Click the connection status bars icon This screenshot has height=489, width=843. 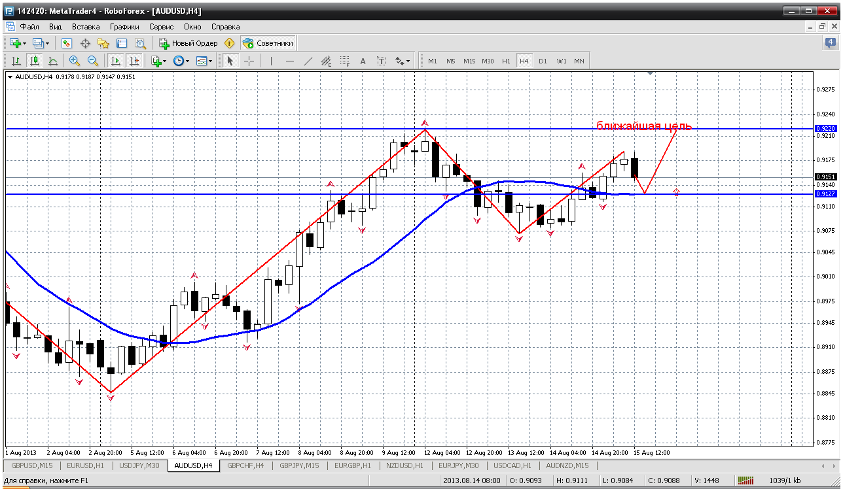(x=745, y=481)
